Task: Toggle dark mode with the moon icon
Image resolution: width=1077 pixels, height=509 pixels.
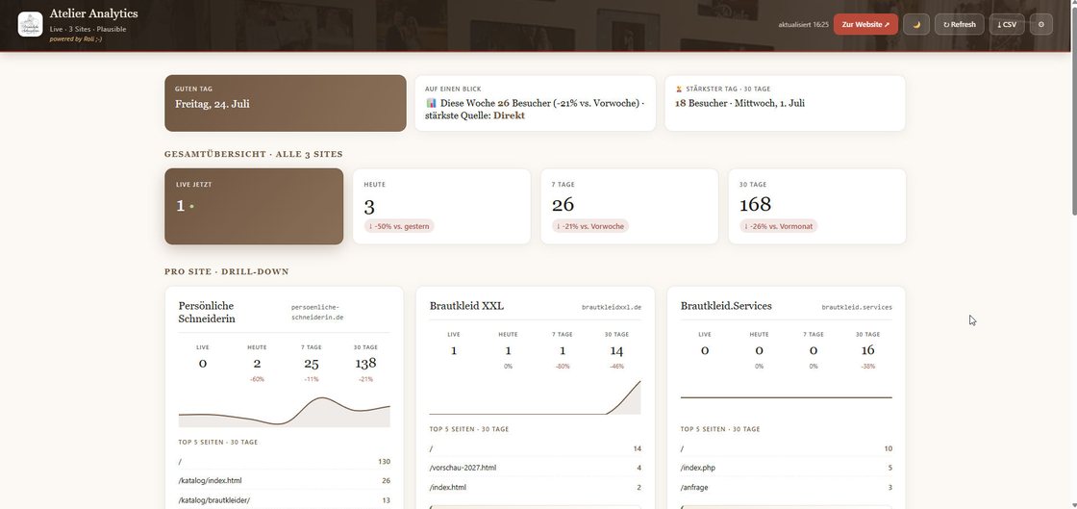Action: 916,24
